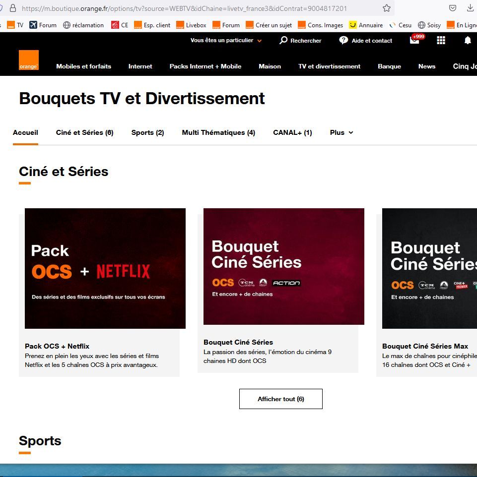This screenshot has height=477, width=477.
Task: Expand the Vous êtes un particulier dropdown
Action: click(x=226, y=40)
